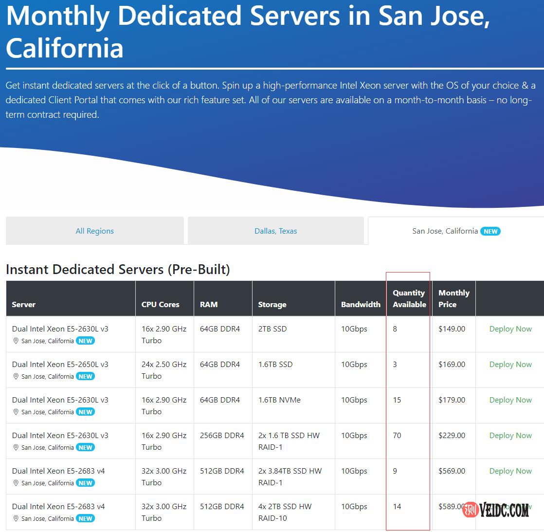Click the NEW badge on the San Jose tab
The height and width of the screenshot is (532, 544).
[490, 231]
